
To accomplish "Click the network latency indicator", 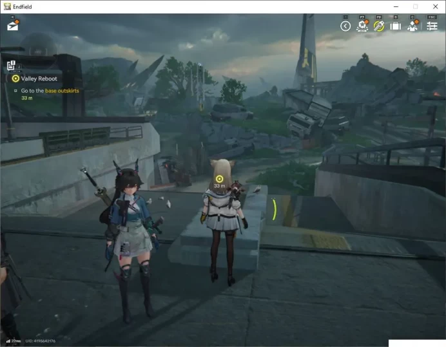I will 14,341.
